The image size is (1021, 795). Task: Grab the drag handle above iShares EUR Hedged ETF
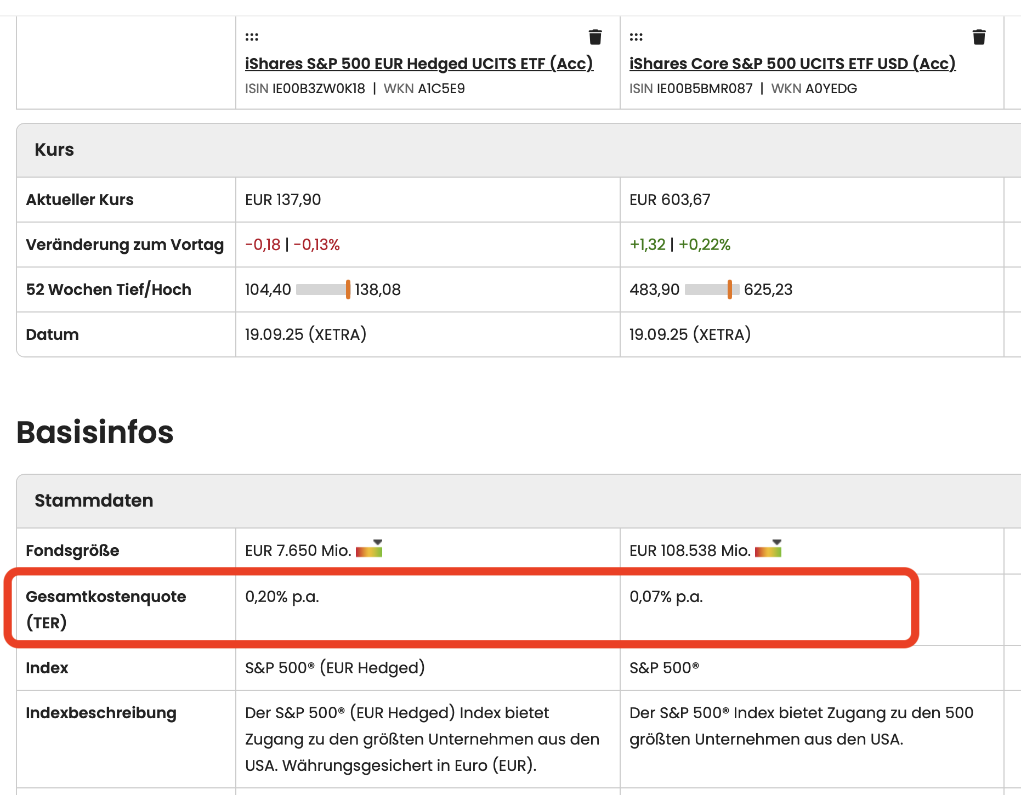(252, 37)
